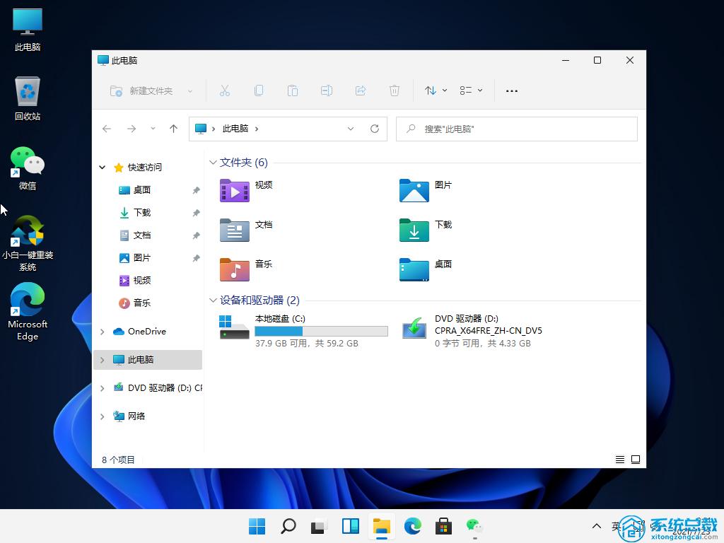This screenshot has height=543, width=724.
Task: Switch to large thumbnails view in status bar
Action: pyautogui.click(x=636, y=459)
